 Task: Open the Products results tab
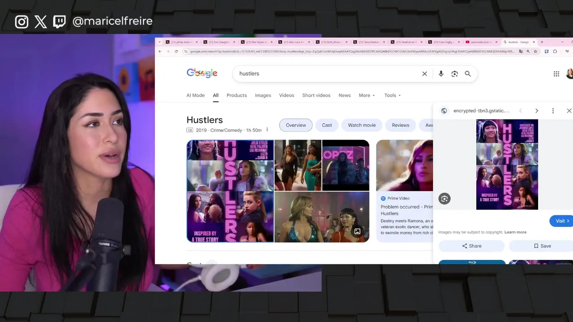coord(237,95)
